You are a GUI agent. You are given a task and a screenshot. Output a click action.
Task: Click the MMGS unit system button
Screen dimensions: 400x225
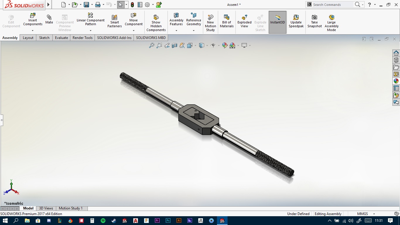[x=362, y=214]
